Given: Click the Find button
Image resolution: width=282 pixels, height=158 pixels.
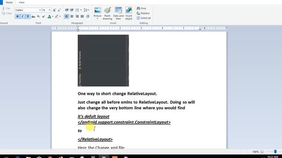Looking at the screenshot, I should click(141, 8).
